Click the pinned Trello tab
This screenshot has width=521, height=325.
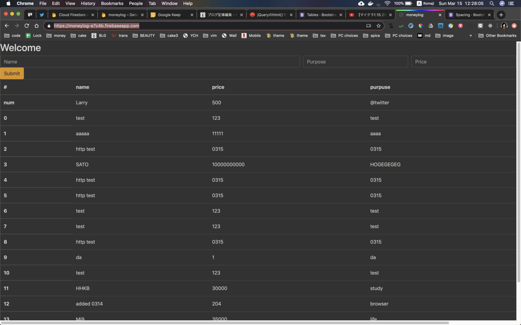[x=30, y=15]
